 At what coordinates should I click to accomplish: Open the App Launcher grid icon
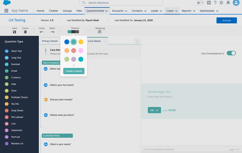click(x=6, y=11)
